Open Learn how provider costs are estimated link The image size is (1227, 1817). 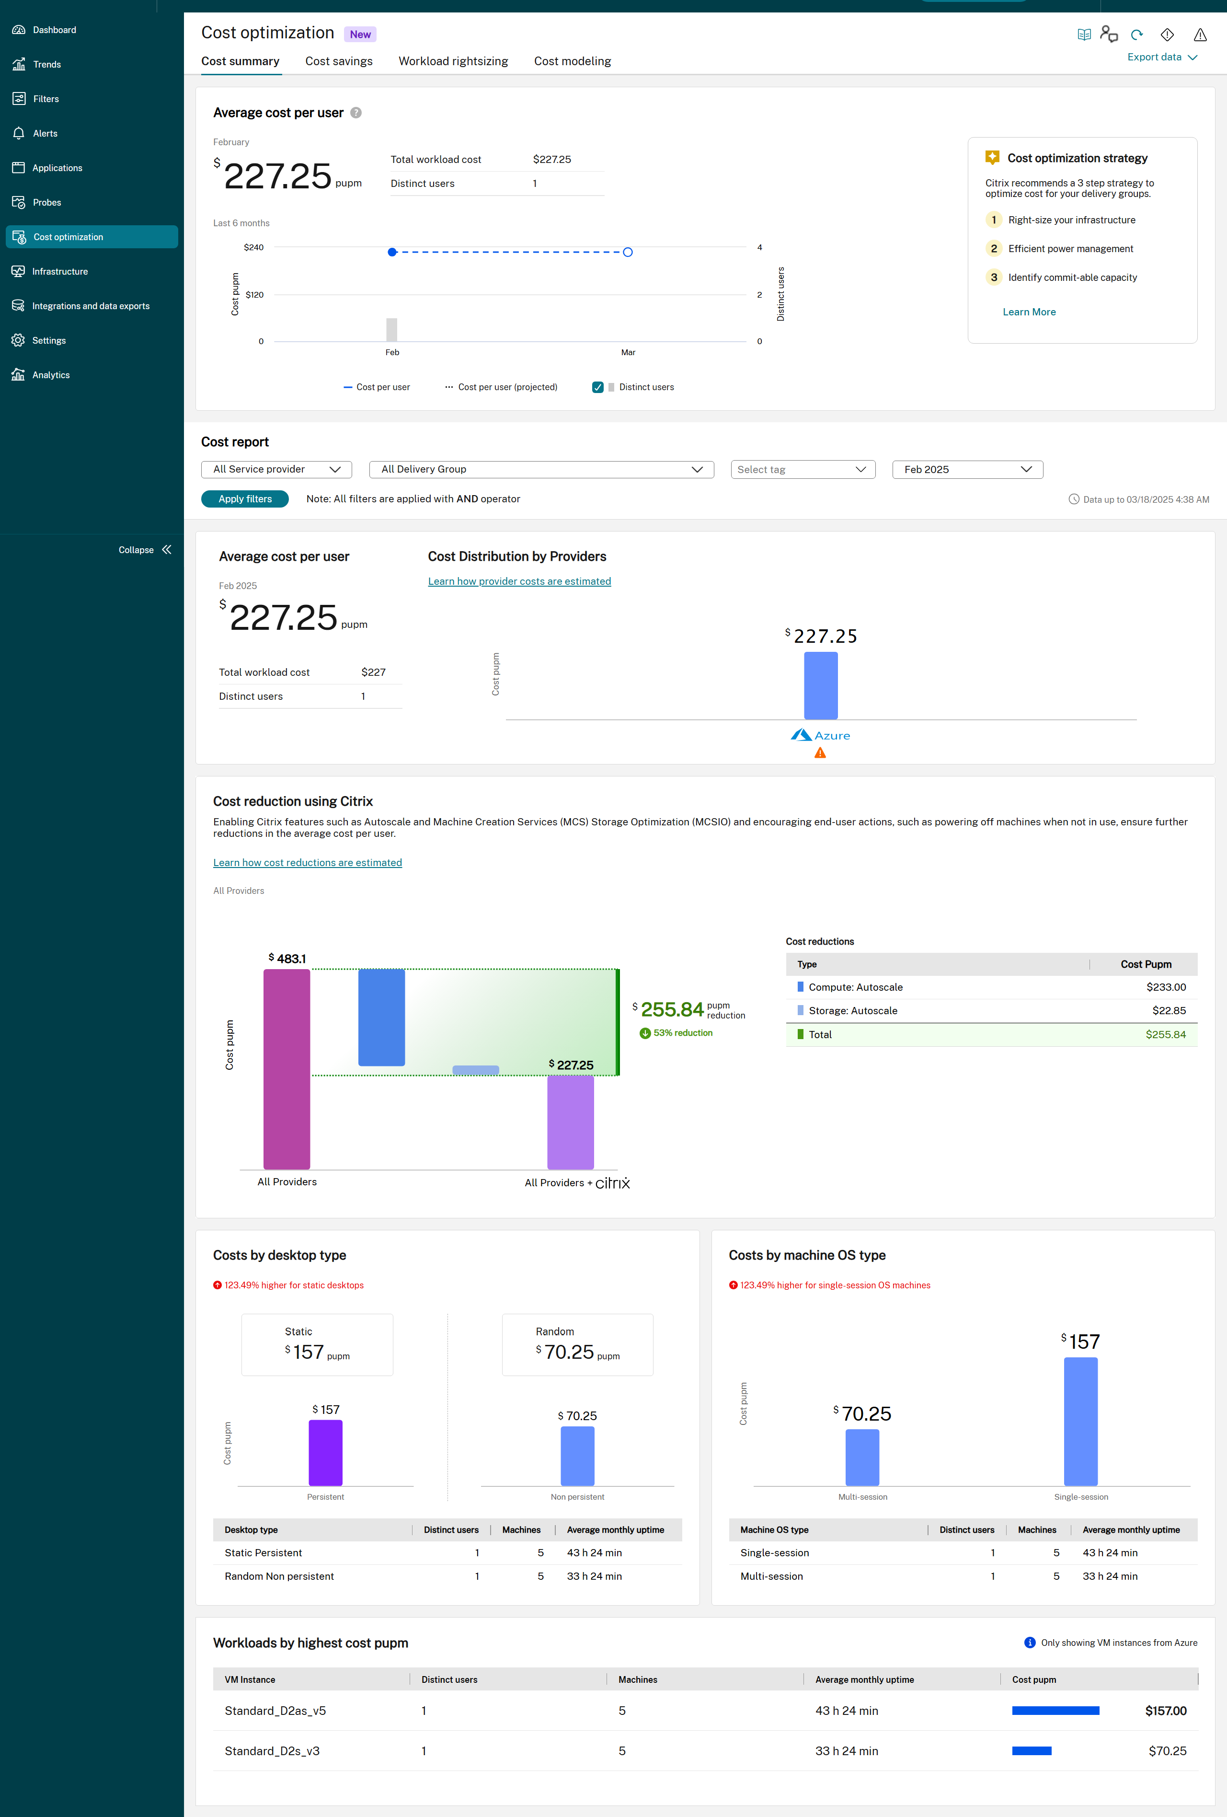click(x=519, y=581)
